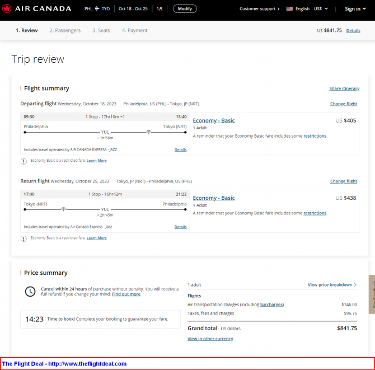
Task: Click 1 Stop - 16hr42m duration text
Action: tap(105, 194)
